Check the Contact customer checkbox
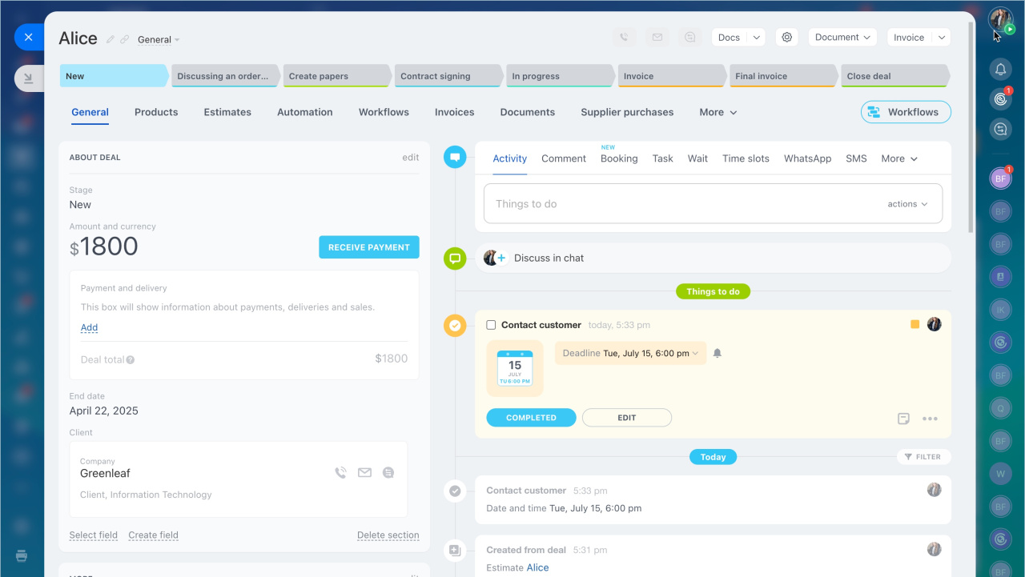Viewport: 1025px width, 577px height. (x=491, y=325)
